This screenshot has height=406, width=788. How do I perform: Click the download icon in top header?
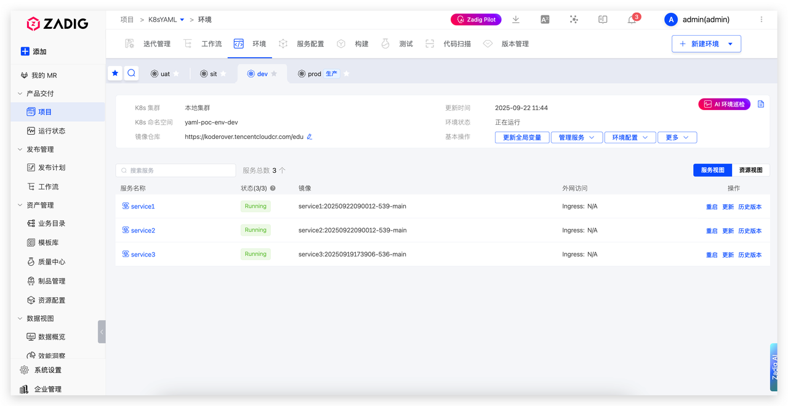516,20
